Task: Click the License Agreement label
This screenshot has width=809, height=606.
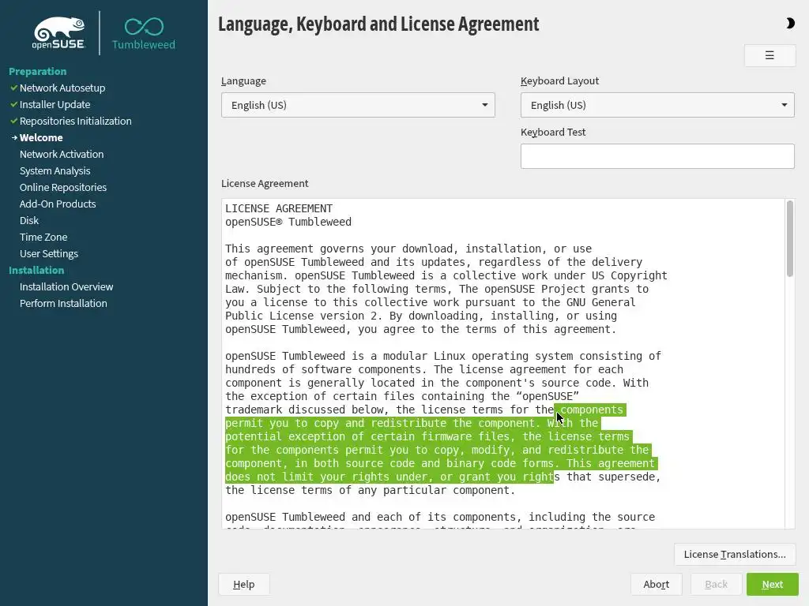Action: click(265, 183)
